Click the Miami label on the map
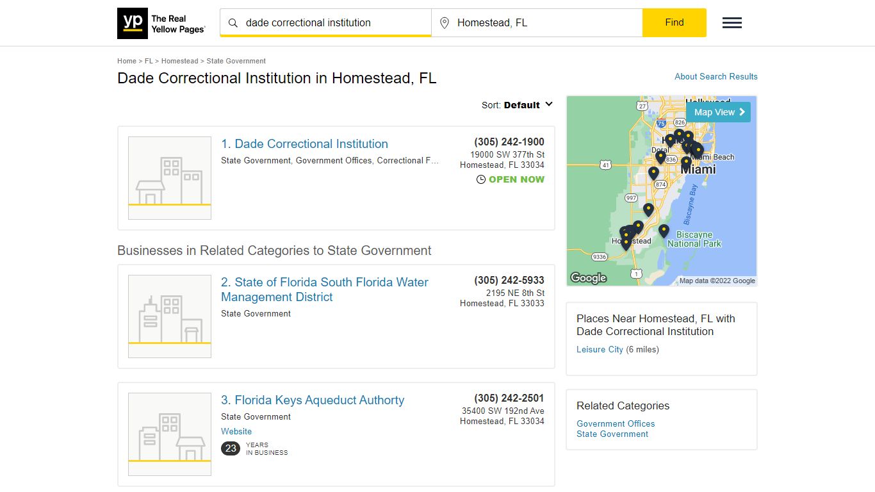 tap(698, 169)
